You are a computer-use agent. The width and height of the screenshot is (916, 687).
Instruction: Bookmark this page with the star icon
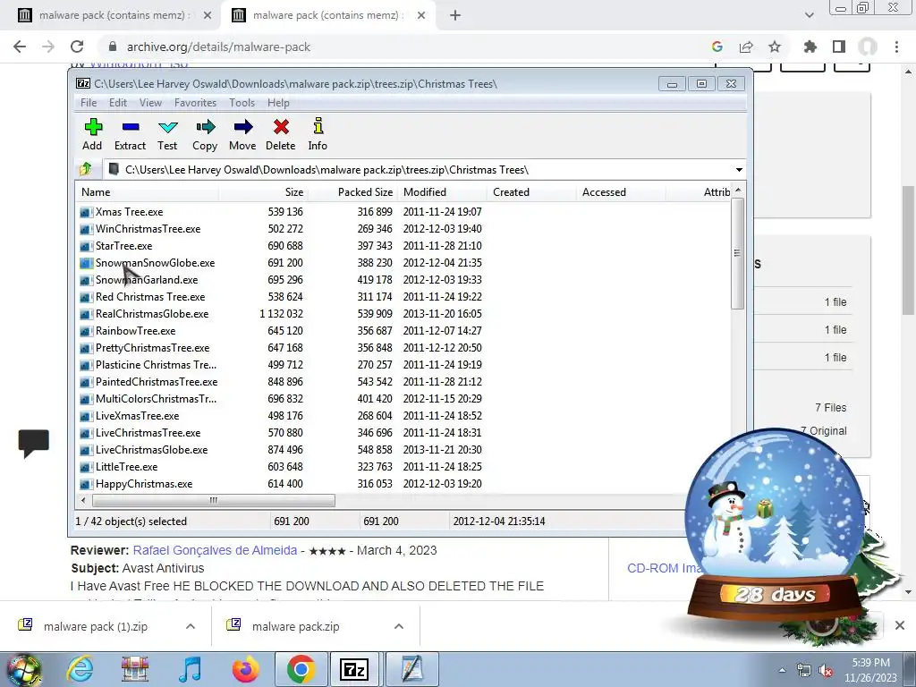(x=775, y=47)
